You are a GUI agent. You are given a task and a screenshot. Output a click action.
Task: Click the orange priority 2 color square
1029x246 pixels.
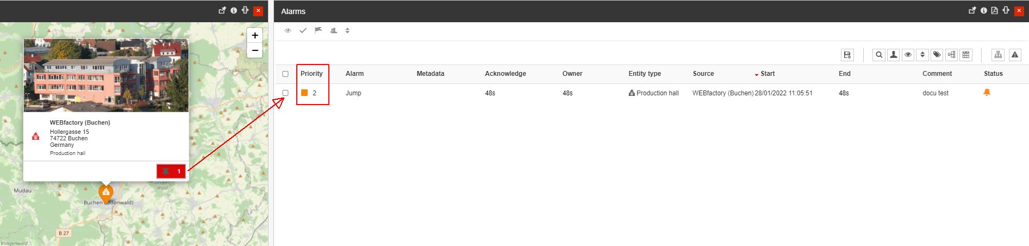pyautogui.click(x=304, y=93)
